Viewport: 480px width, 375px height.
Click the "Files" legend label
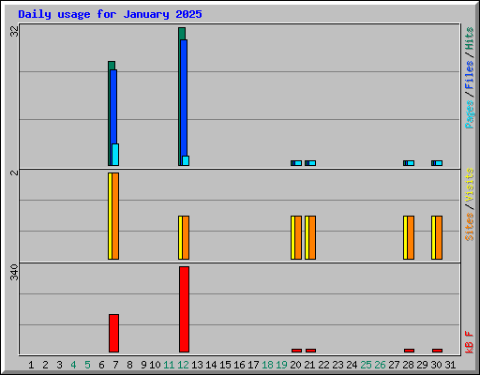click(x=470, y=75)
